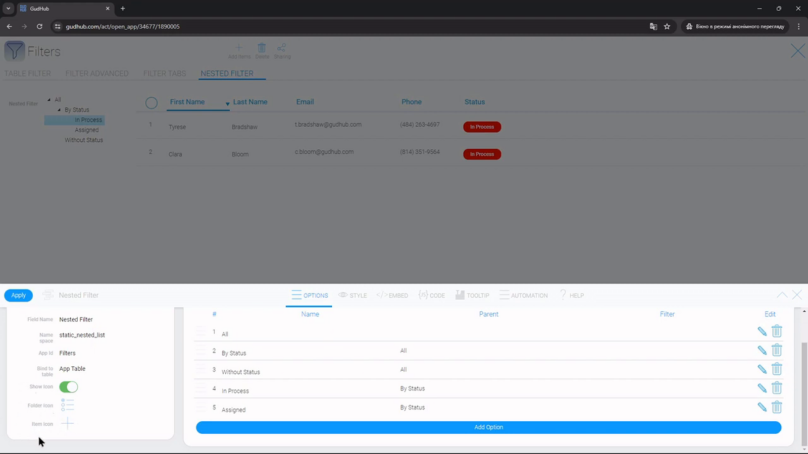This screenshot has height=454, width=808.
Task: Collapse the settings panel with up chevron
Action: 782,295
